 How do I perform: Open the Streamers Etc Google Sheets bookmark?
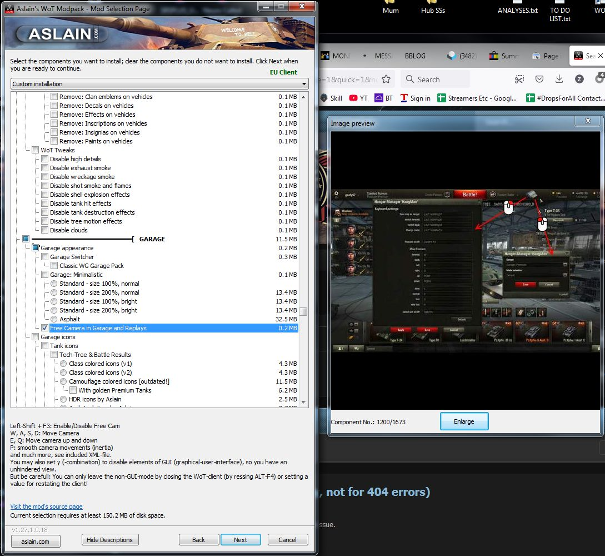pyautogui.click(x=477, y=98)
